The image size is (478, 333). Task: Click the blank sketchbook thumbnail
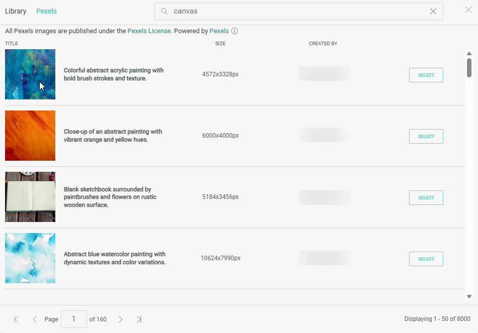click(x=30, y=197)
